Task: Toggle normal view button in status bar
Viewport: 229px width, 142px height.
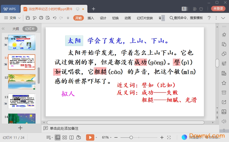Action: point(57,137)
